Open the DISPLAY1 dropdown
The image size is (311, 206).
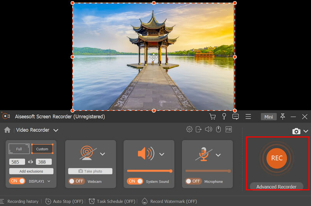pos(49,181)
